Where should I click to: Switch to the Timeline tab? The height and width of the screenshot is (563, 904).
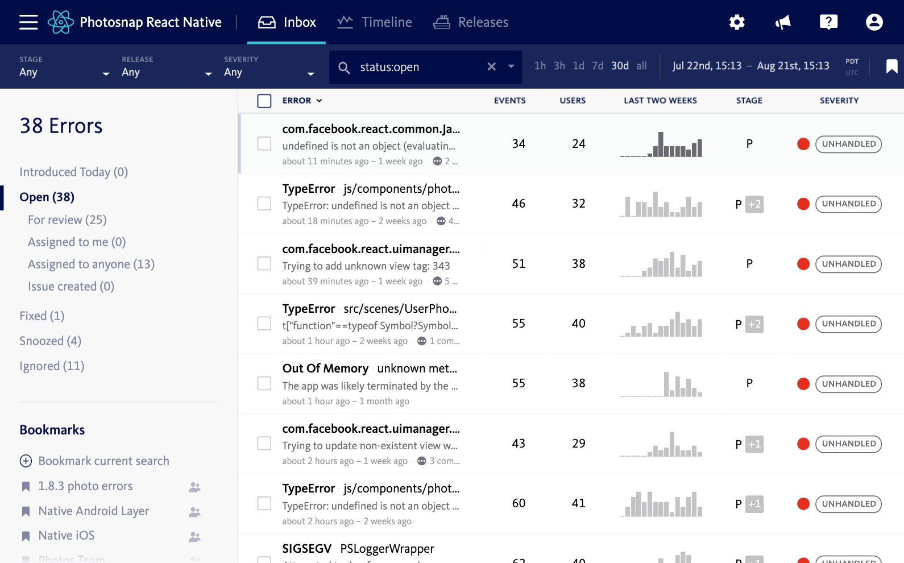pyautogui.click(x=375, y=22)
